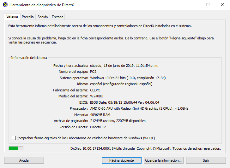
Task: Click the intro sentence about DirectX components
Action: [100, 26]
